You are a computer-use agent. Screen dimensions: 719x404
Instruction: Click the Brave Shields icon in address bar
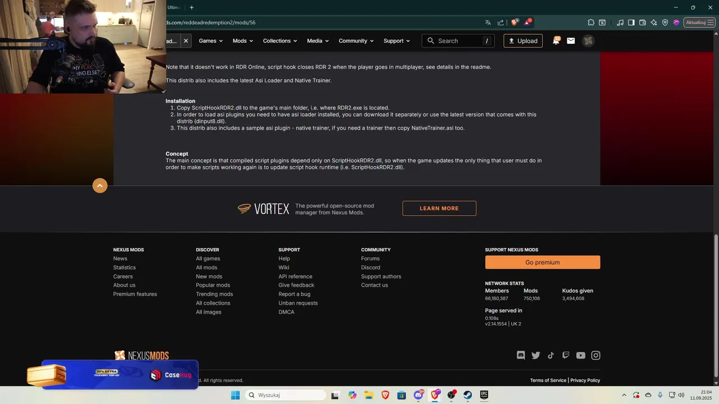coord(514,22)
